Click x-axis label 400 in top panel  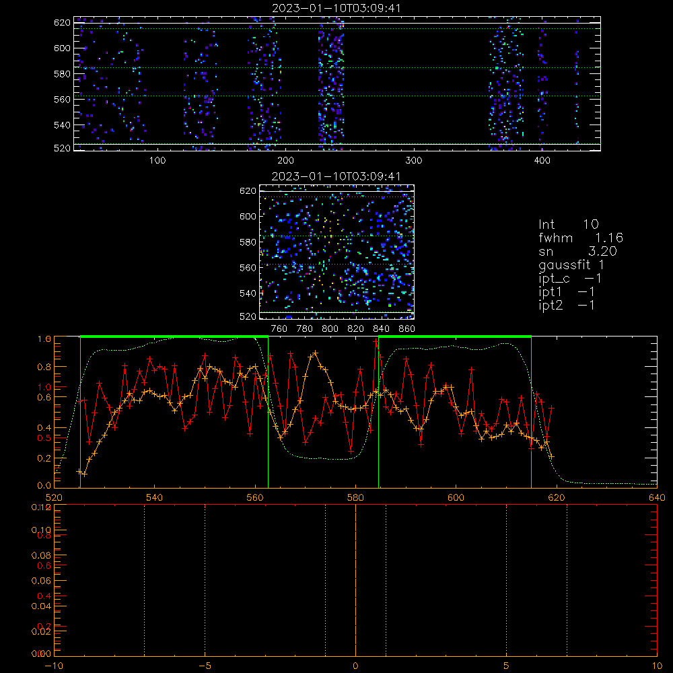click(542, 161)
